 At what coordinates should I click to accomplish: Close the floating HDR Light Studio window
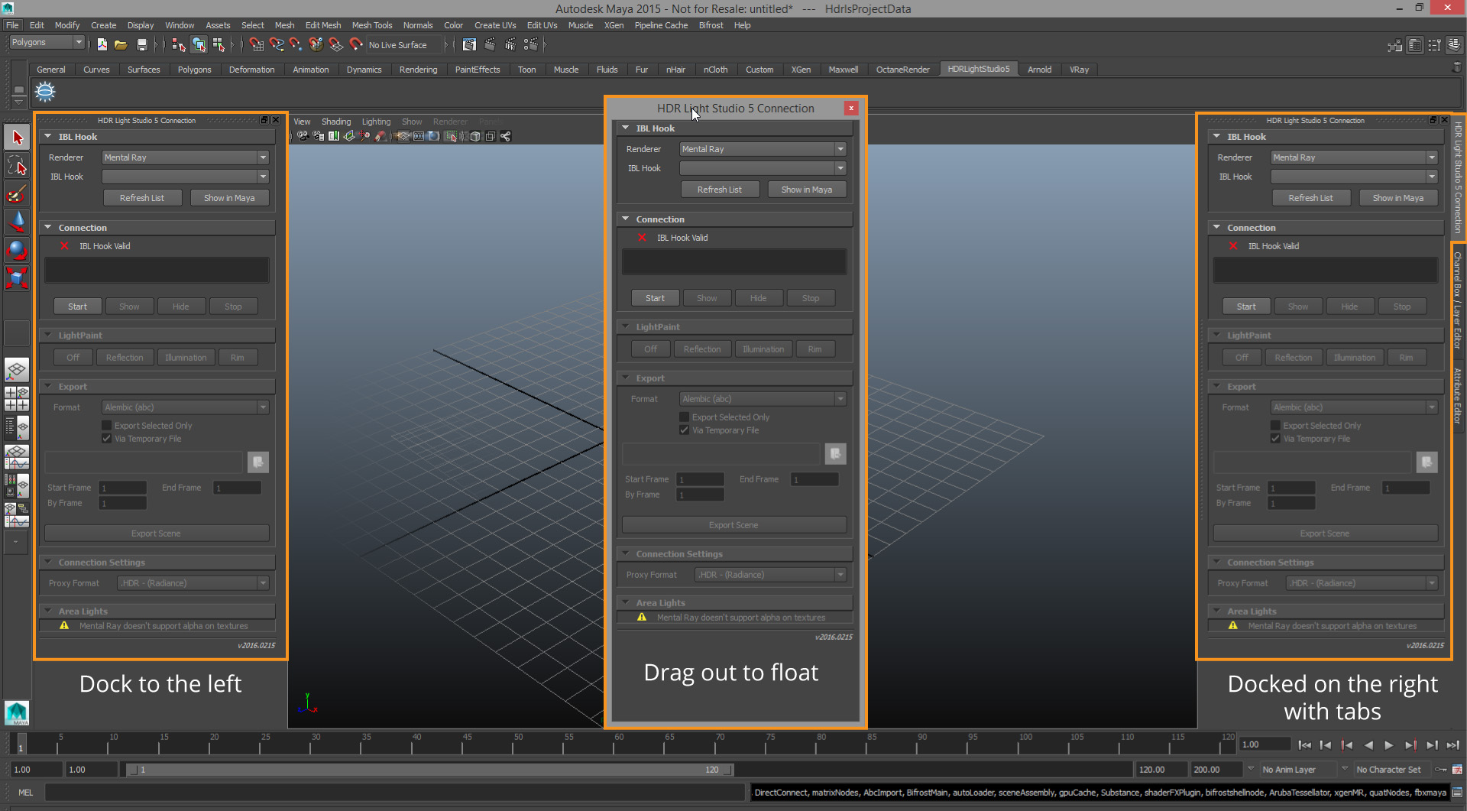click(x=851, y=109)
